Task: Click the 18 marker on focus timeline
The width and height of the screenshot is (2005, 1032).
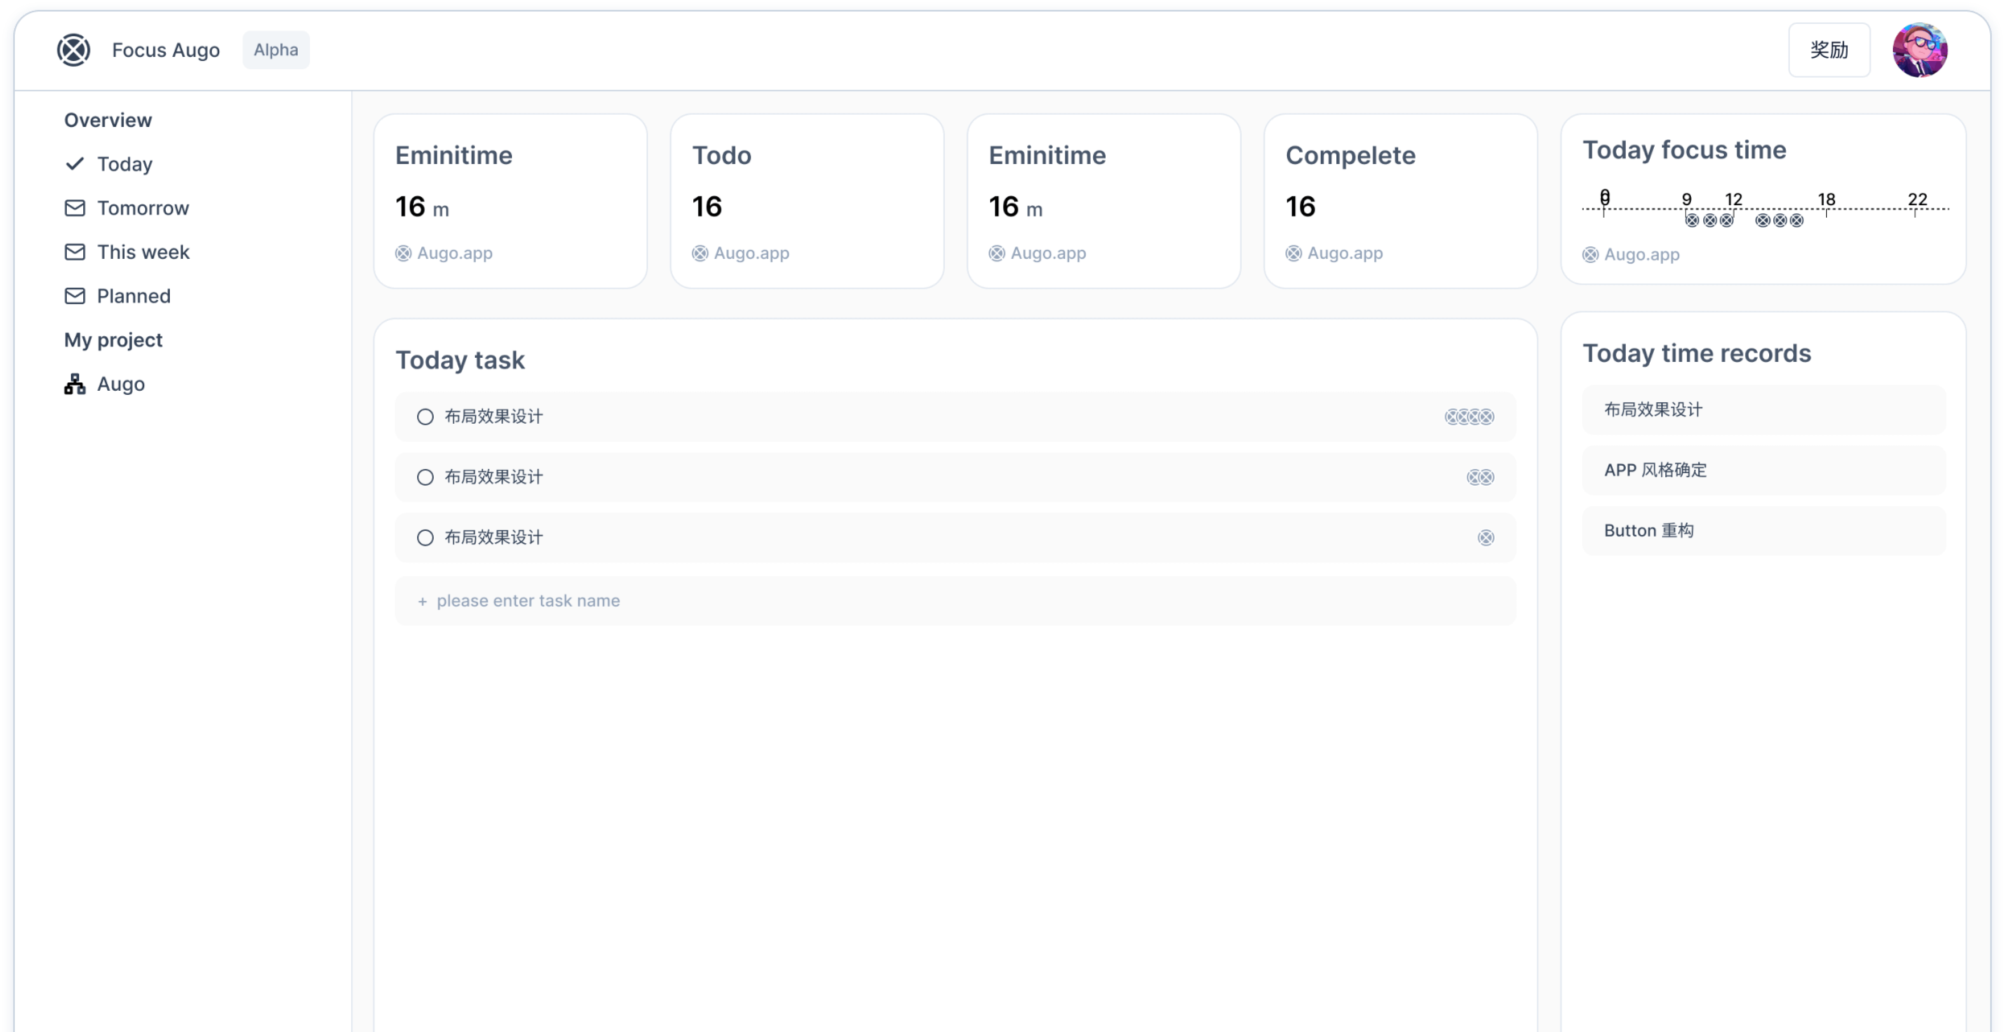Action: coord(1826,199)
